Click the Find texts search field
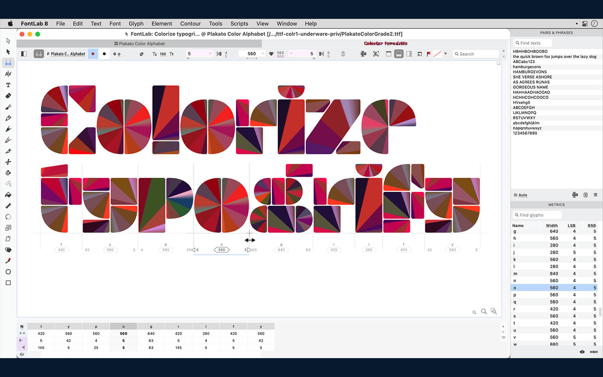 (533, 43)
